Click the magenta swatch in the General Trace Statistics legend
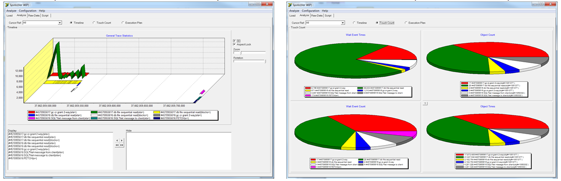The height and width of the screenshot is (181, 561). click(32, 118)
